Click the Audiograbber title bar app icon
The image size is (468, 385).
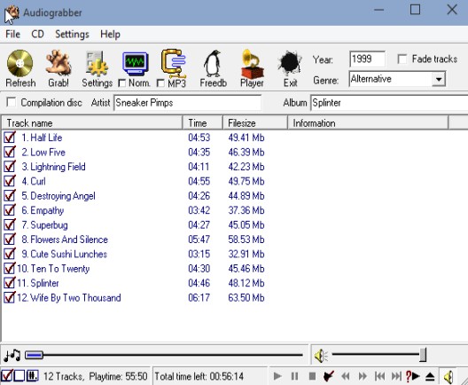click(x=12, y=13)
